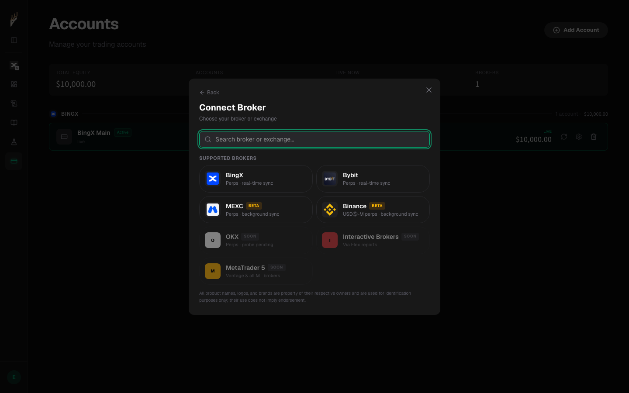Screen dimensions: 629x393
Task: Open Add Account button
Action: (576, 30)
